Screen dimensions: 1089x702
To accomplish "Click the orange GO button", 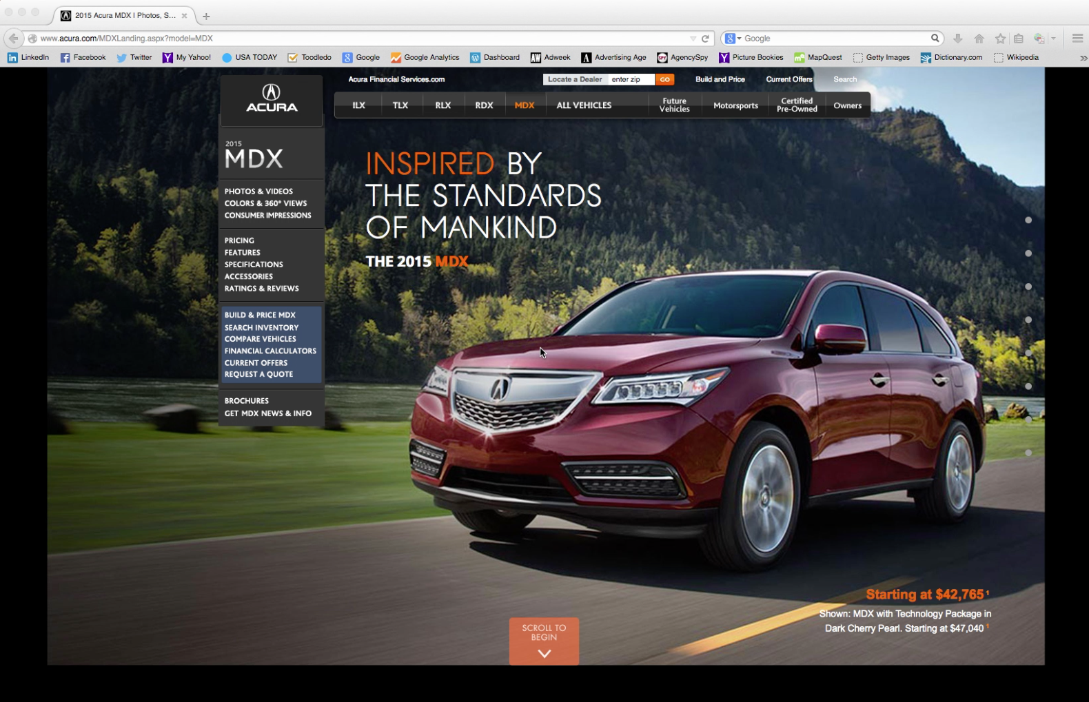I will pyautogui.click(x=664, y=79).
